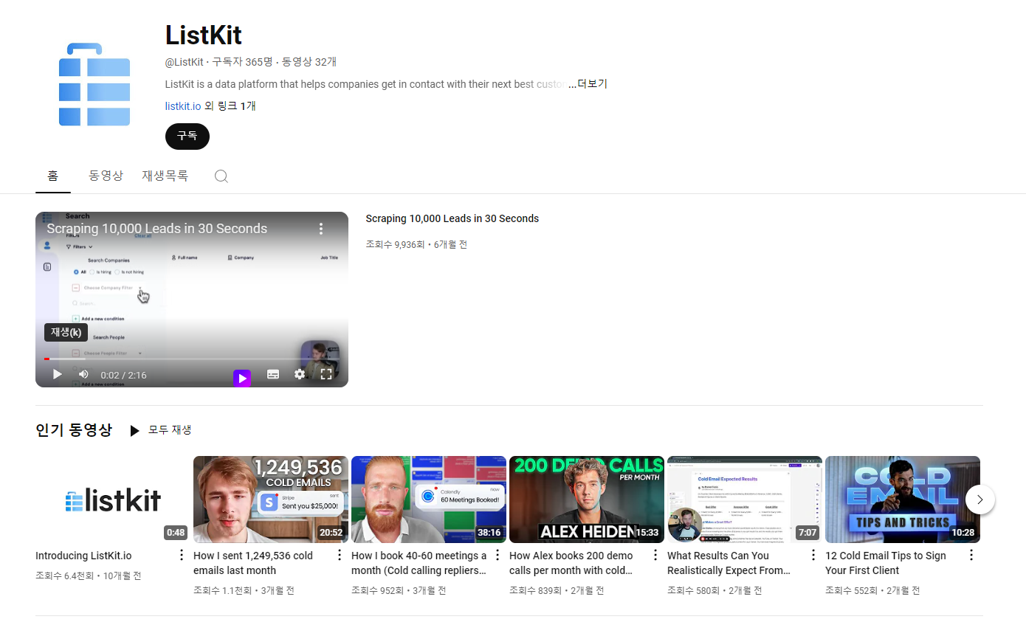Enter fullscreen in the video player
1026x622 pixels.
pos(326,374)
